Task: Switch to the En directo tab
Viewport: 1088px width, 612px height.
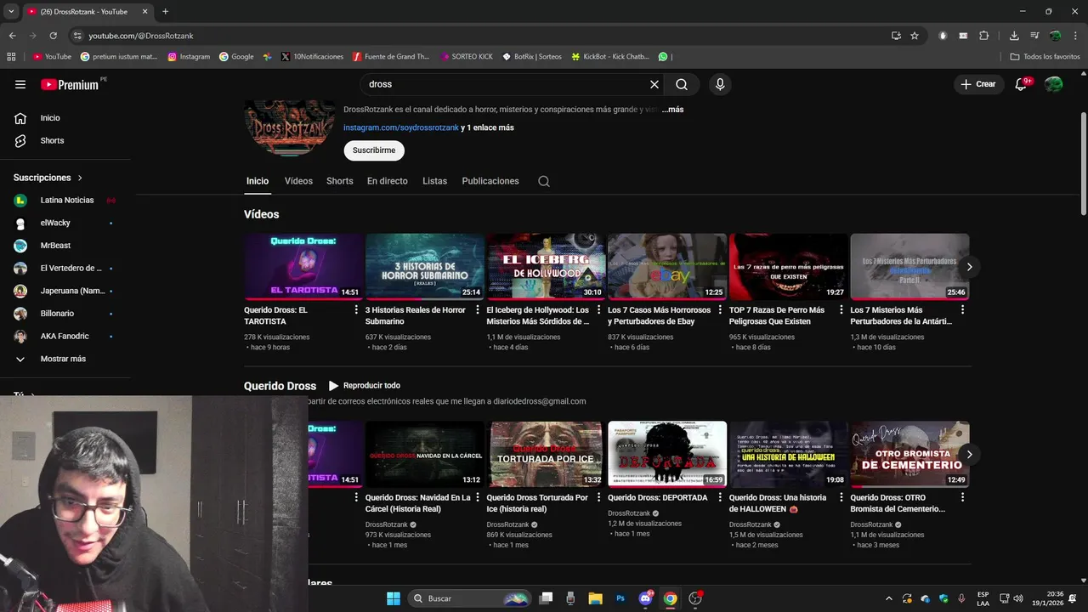Action: coord(388,181)
